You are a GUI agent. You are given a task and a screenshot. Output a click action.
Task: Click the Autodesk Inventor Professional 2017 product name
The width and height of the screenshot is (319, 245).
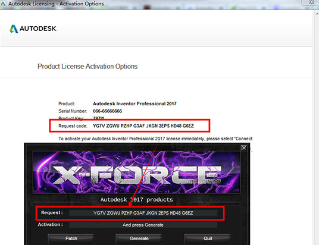(135, 103)
